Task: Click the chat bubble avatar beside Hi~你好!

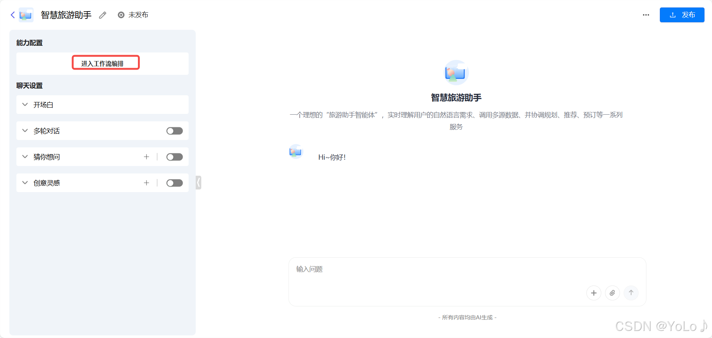Action: click(x=296, y=152)
